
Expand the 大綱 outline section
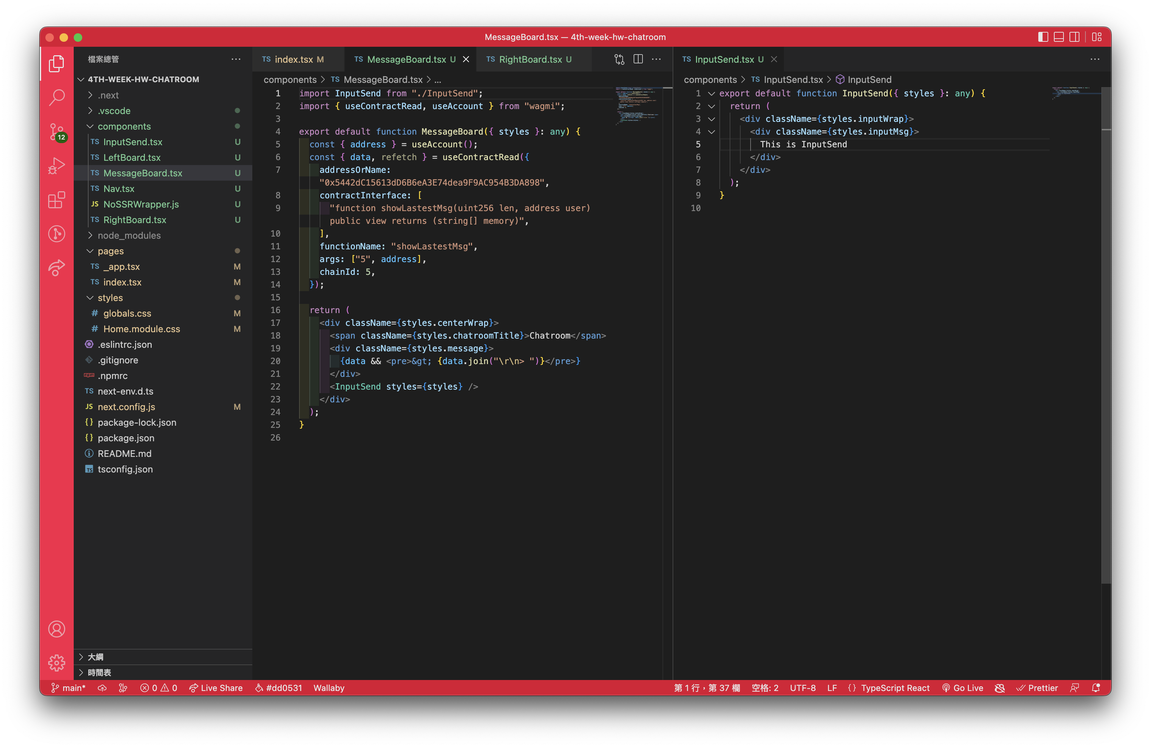point(95,657)
